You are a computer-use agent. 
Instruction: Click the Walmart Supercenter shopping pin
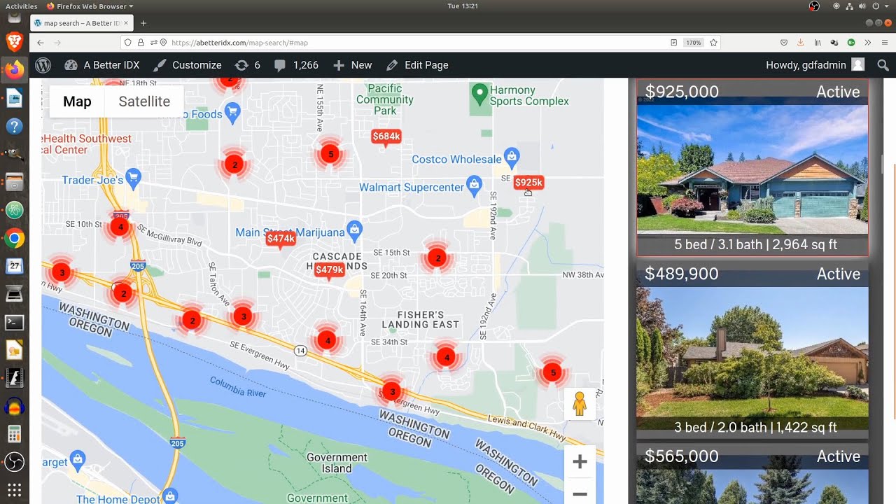(x=474, y=185)
